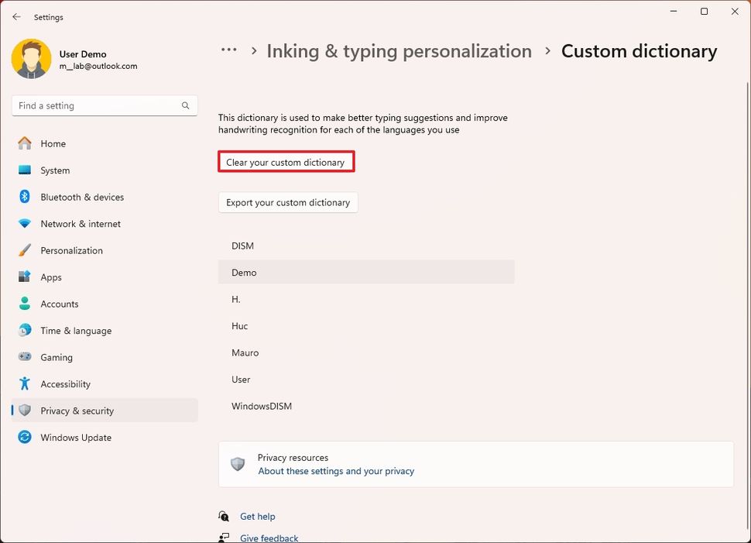The image size is (751, 543).
Task: Click the Accessibility figure icon
Action: pyautogui.click(x=25, y=383)
